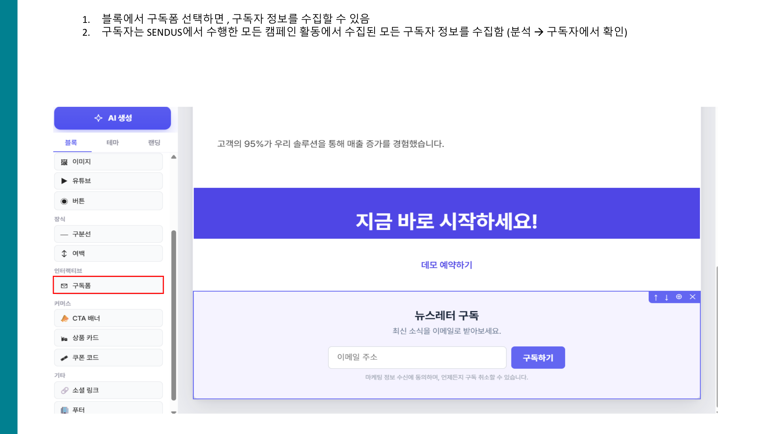
Task: Click the megaphone icon beside CTA 배너
Action: (65, 318)
